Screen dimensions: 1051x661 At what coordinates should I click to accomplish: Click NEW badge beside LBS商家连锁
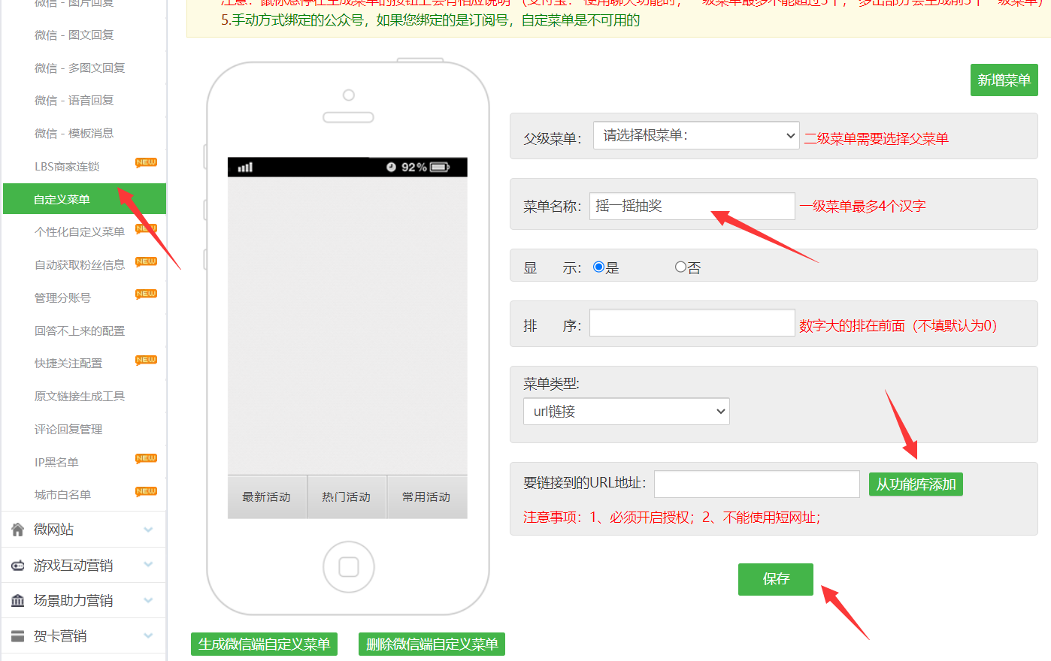(146, 162)
